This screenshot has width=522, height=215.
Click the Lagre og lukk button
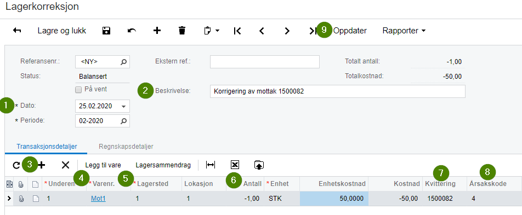pyautogui.click(x=62, y=31)
